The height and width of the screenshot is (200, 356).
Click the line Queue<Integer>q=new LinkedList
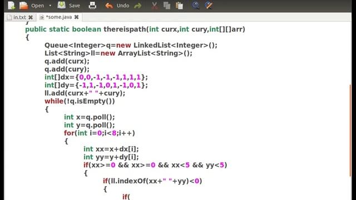(x=131, y=46)
